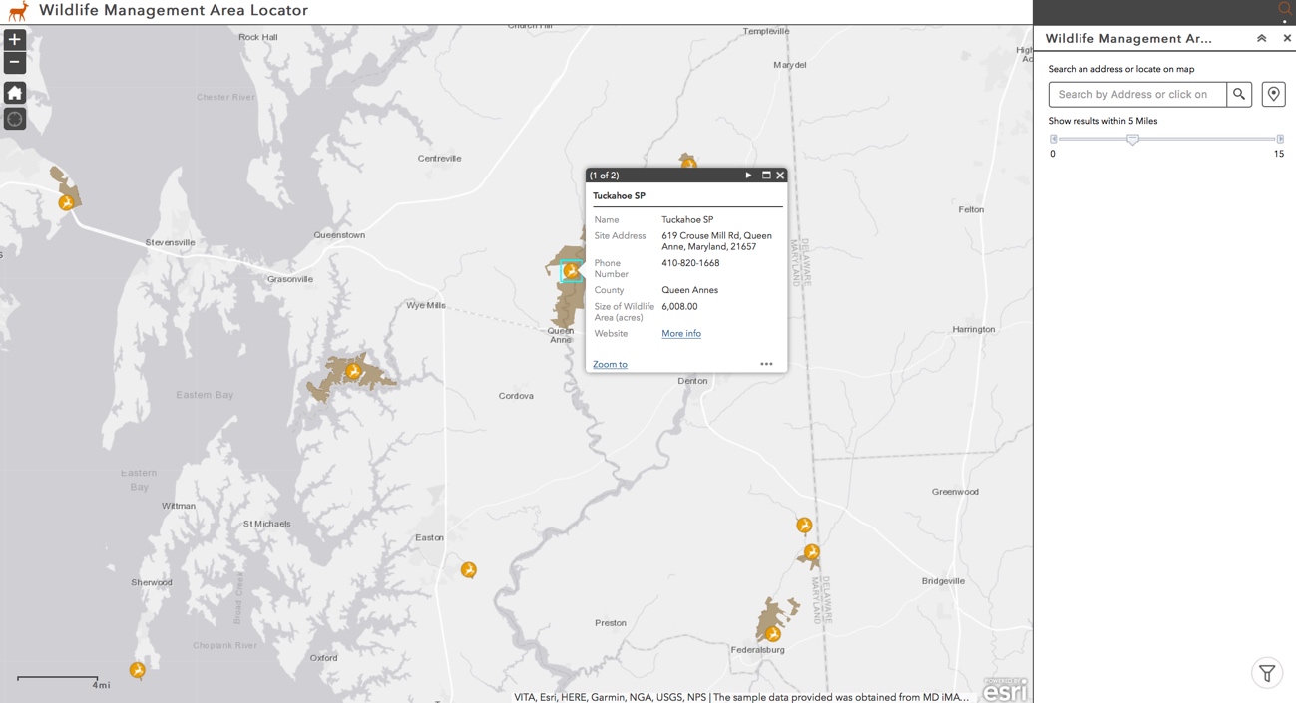Zoom in on the map
The image size is (1296, 703).
point(14,40)
